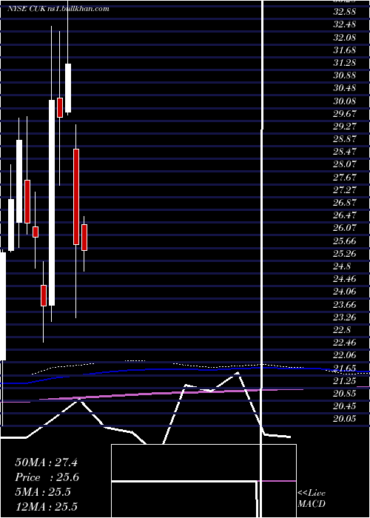The width and height of the screenshot is (370, 518).
Task: Click the 50MA : 27.4 readout
Action: (46, 462)
